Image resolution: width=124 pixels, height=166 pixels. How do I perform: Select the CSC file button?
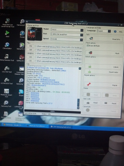pos(30,61)
